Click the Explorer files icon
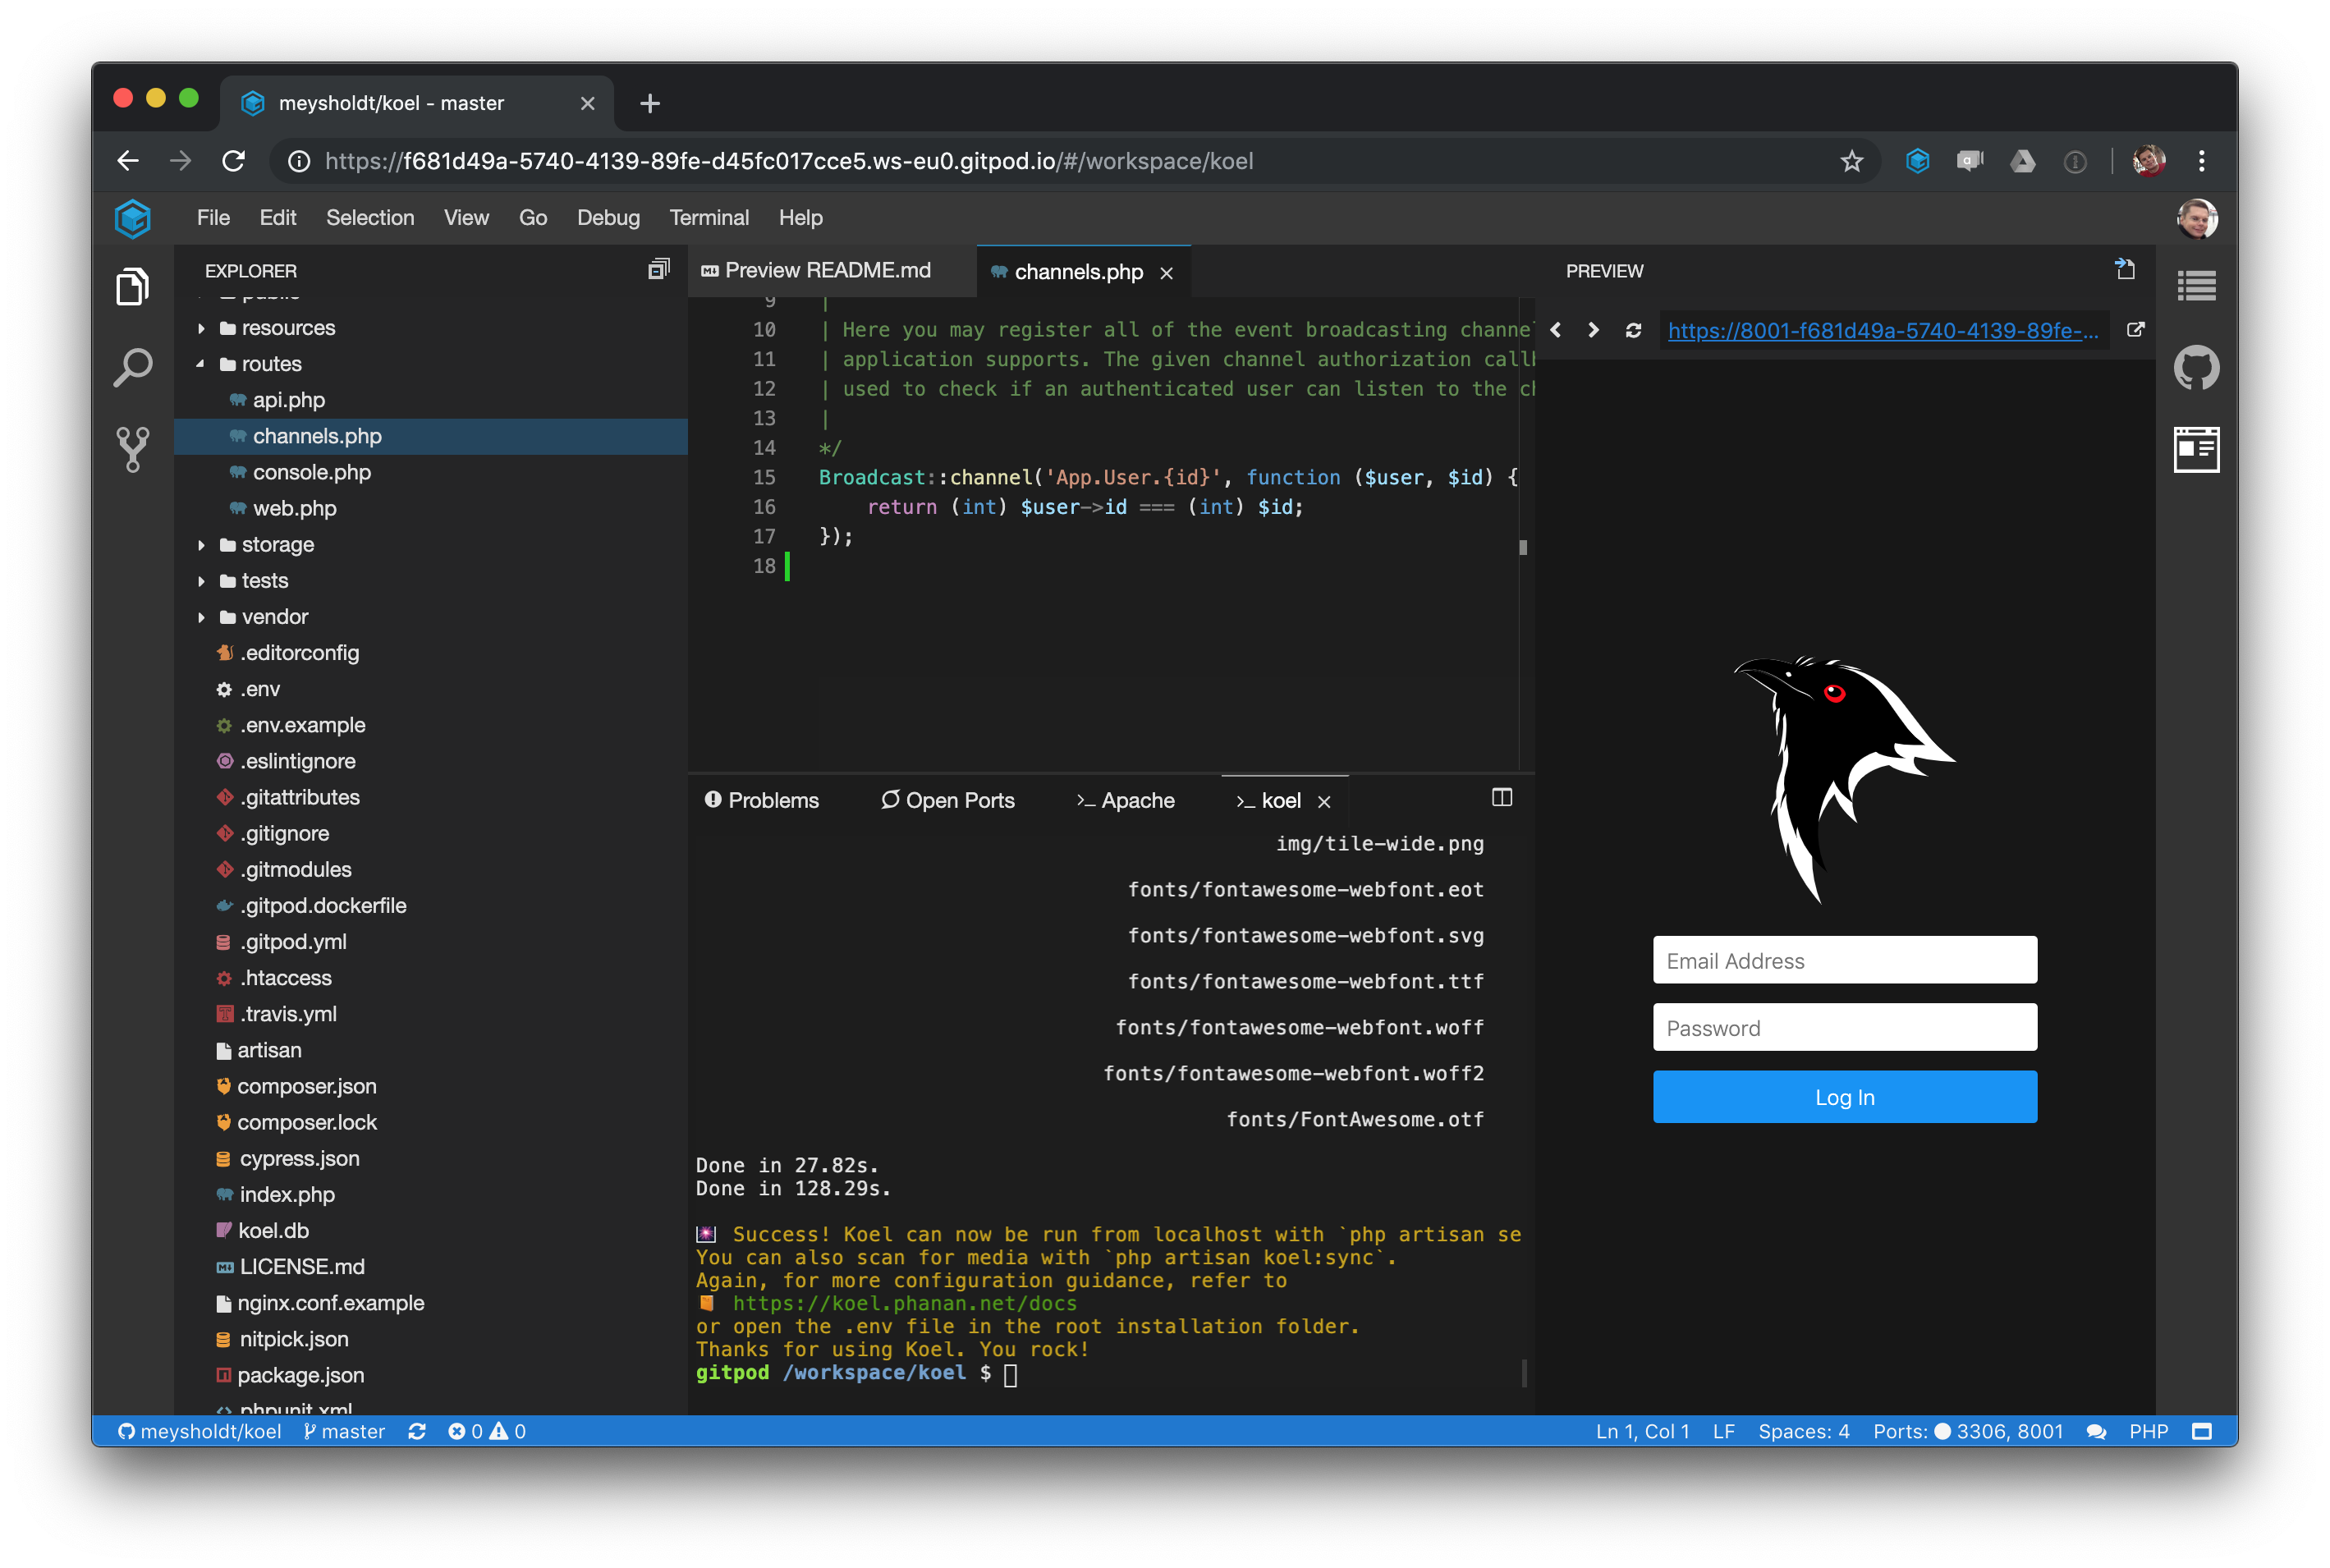 [x=132, y=287]
